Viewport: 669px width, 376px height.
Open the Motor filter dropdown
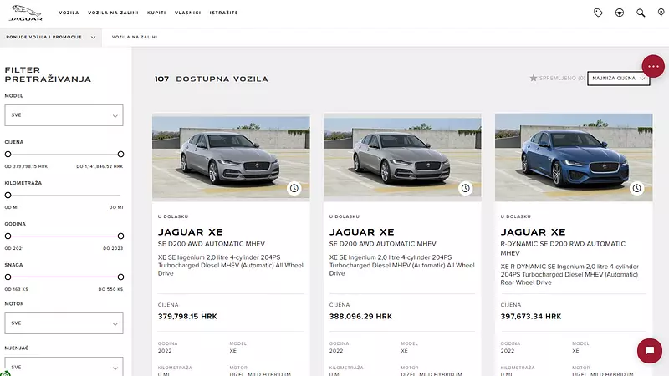64,323
